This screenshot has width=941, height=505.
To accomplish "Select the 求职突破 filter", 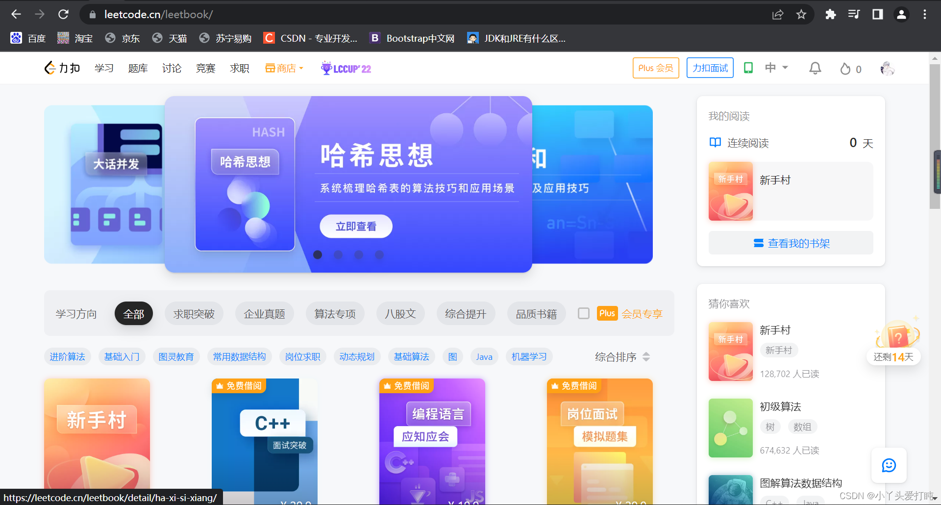I will pos(194,314).
